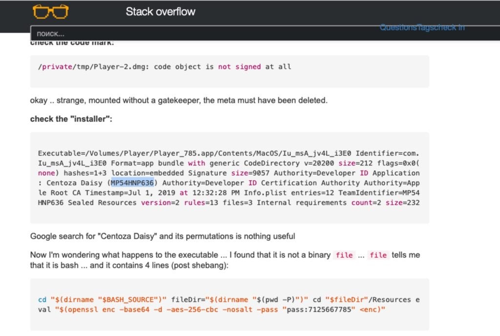Open the Stack overflow site title
Image resolution: width=500 pixels, height=336 pixels.
(160, 11)
